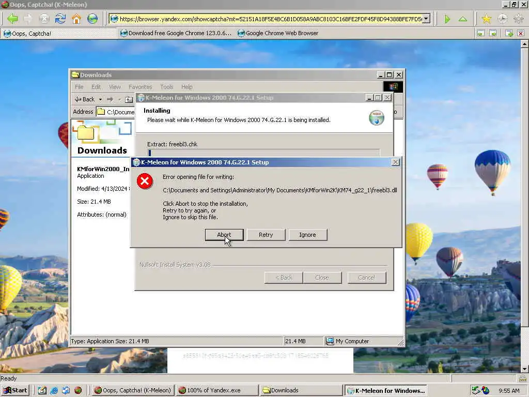Screen dimensions: 529x397
Task: Close the error dialog with its X button
Action: pos(395,162)
